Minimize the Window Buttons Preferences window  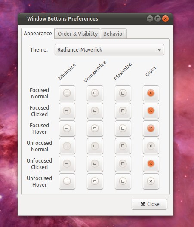pos(150,18)
